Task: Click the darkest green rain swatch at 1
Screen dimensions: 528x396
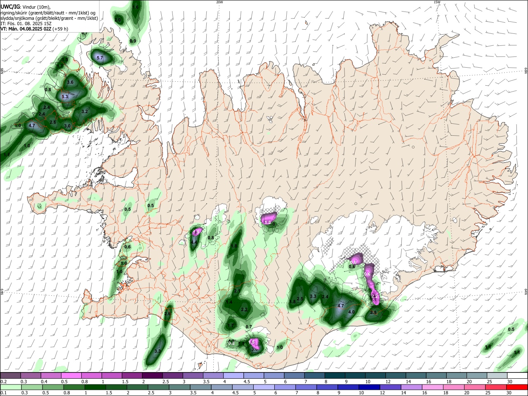Action: click(95, 387)
